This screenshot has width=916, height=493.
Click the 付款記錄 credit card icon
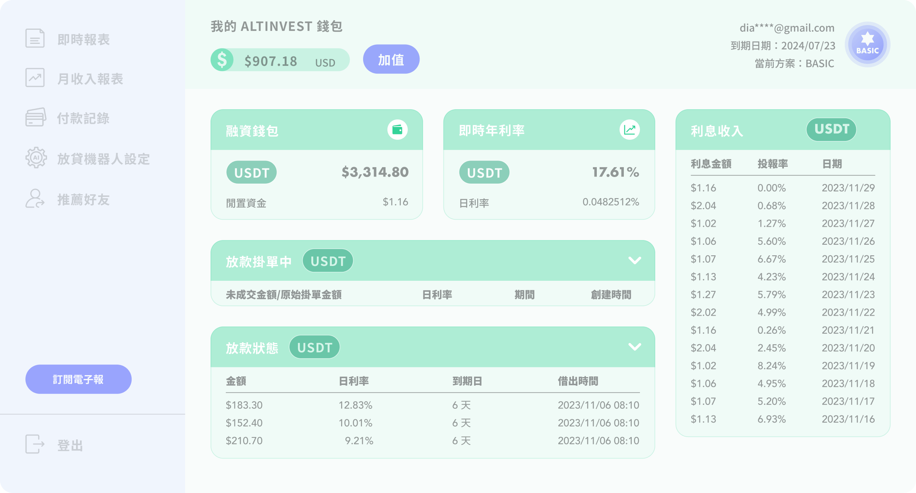click(x=35, y=117)
